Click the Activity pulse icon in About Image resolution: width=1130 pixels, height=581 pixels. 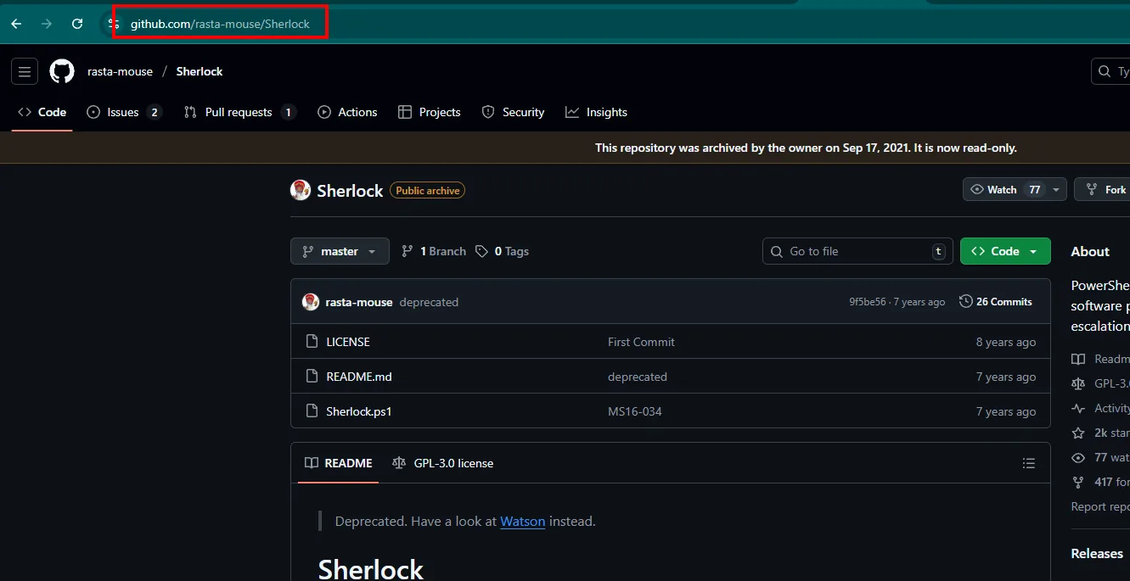(x=1078, y=408)
